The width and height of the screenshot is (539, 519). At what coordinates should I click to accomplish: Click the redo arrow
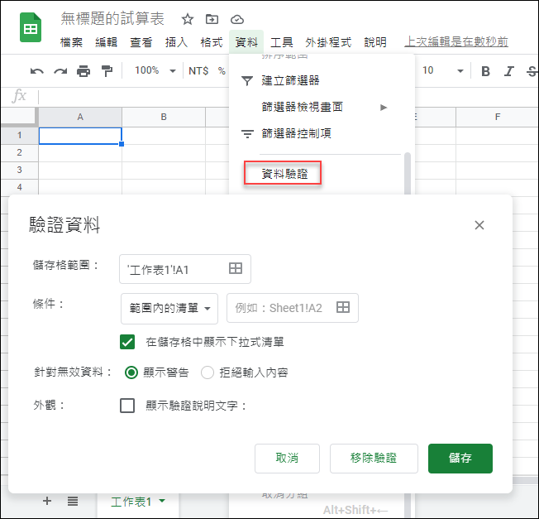pos(60,71)
